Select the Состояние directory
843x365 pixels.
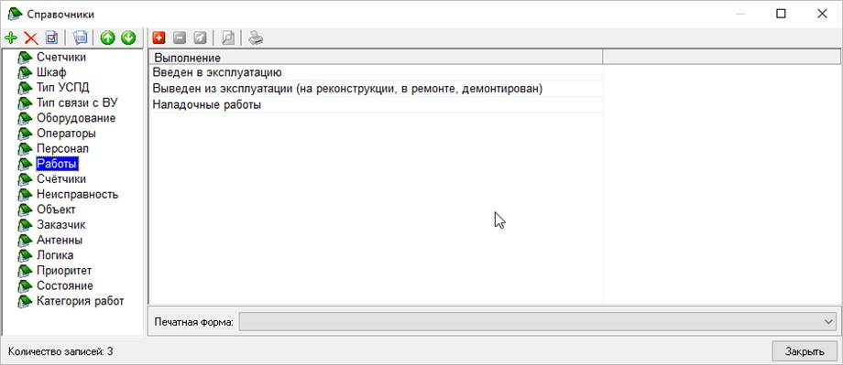pos(64,285)
